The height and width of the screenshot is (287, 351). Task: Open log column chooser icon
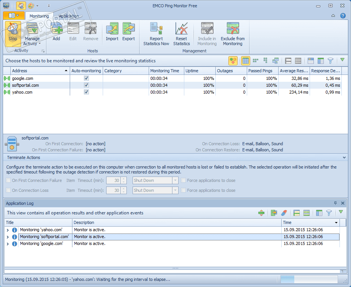coord(319,213)
